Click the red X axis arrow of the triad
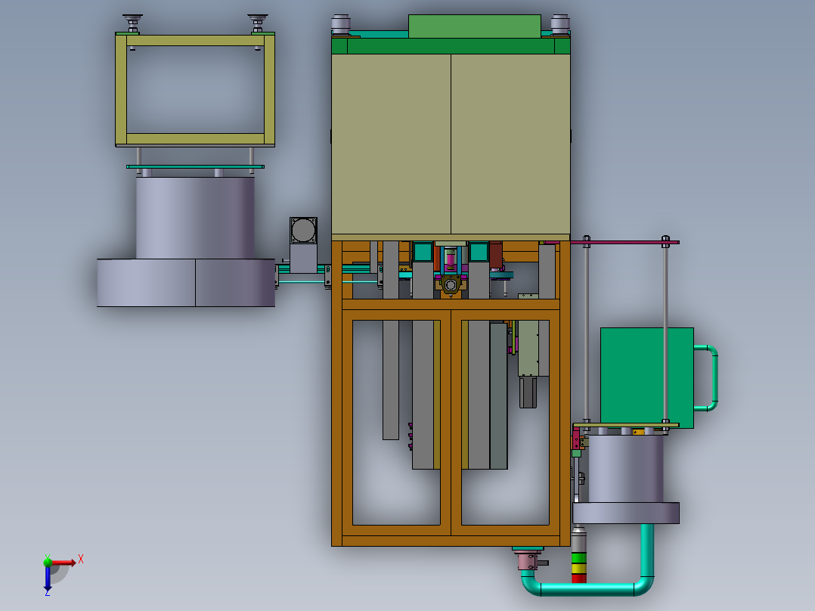The width and height of the screenshot is (815, 611). 64,563
